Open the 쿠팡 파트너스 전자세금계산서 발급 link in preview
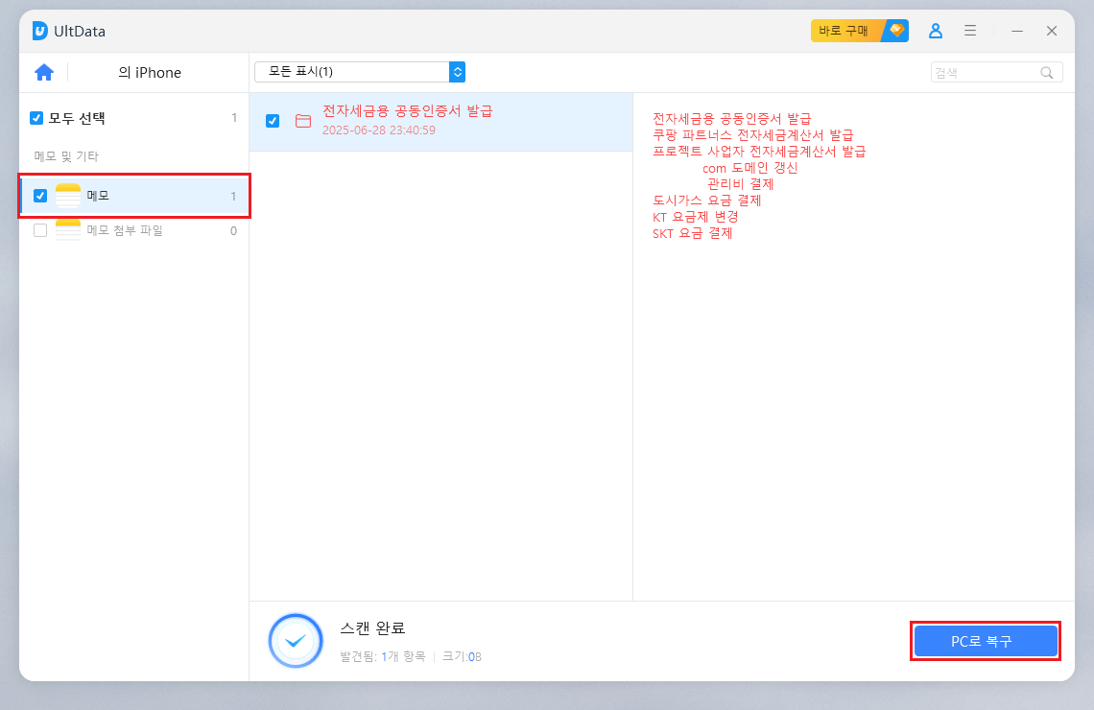1094x710 pixels. pos(753,135)
